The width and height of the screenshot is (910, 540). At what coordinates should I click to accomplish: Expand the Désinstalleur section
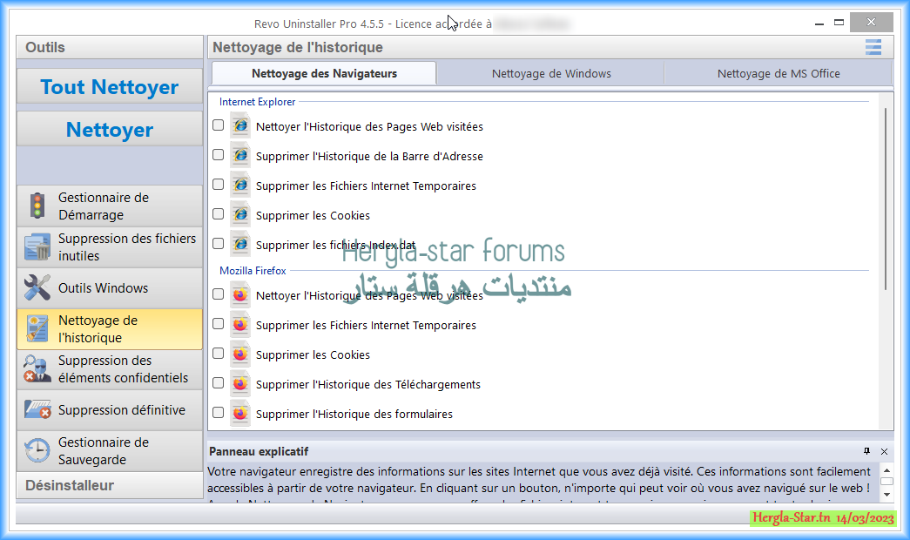[x=110, y=485]
